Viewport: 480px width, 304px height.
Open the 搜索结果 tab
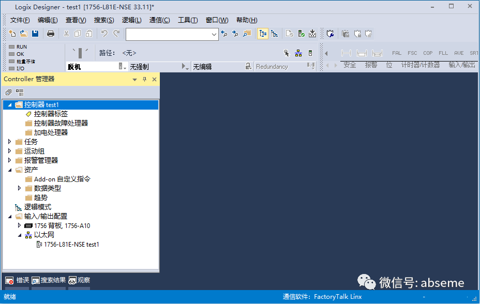click(49, 280)
